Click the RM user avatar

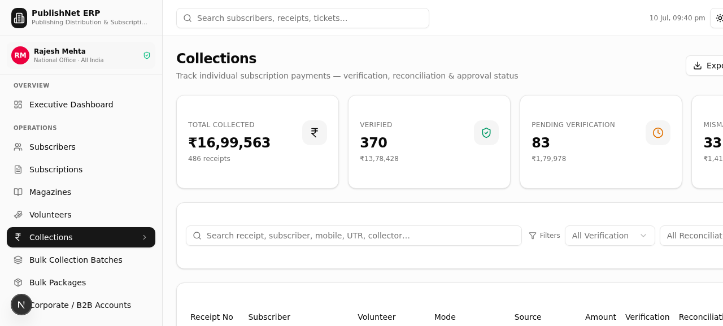pos(20,55)
